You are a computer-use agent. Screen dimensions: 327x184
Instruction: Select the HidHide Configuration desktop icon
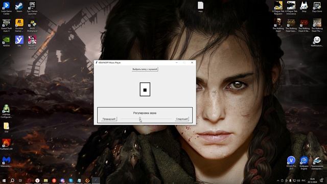click(x=6, y=111)
